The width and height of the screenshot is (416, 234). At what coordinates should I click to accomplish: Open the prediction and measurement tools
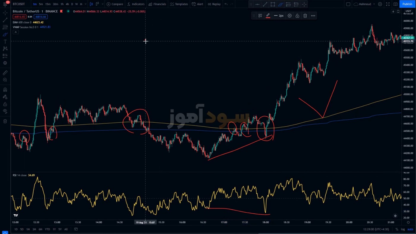tap(5, 56)
